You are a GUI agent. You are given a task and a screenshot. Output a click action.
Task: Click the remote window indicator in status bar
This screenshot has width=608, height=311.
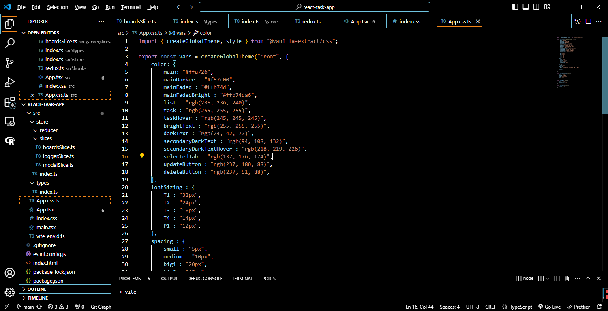pyautogui.click(x=7, y=307)
